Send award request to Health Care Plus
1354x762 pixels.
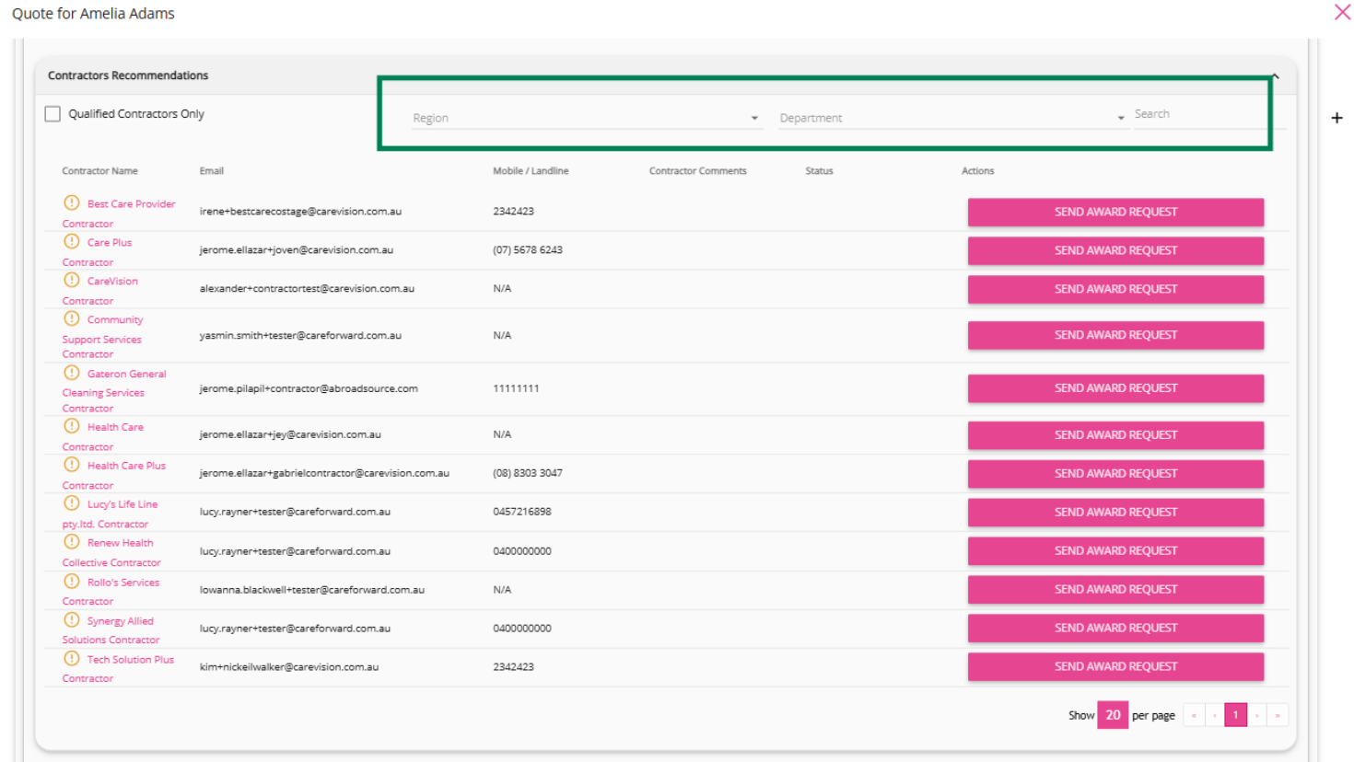point(1115,474)
